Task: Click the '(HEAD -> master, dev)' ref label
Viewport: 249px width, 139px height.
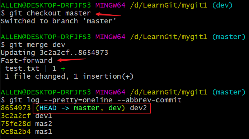Action: [80, 108]
